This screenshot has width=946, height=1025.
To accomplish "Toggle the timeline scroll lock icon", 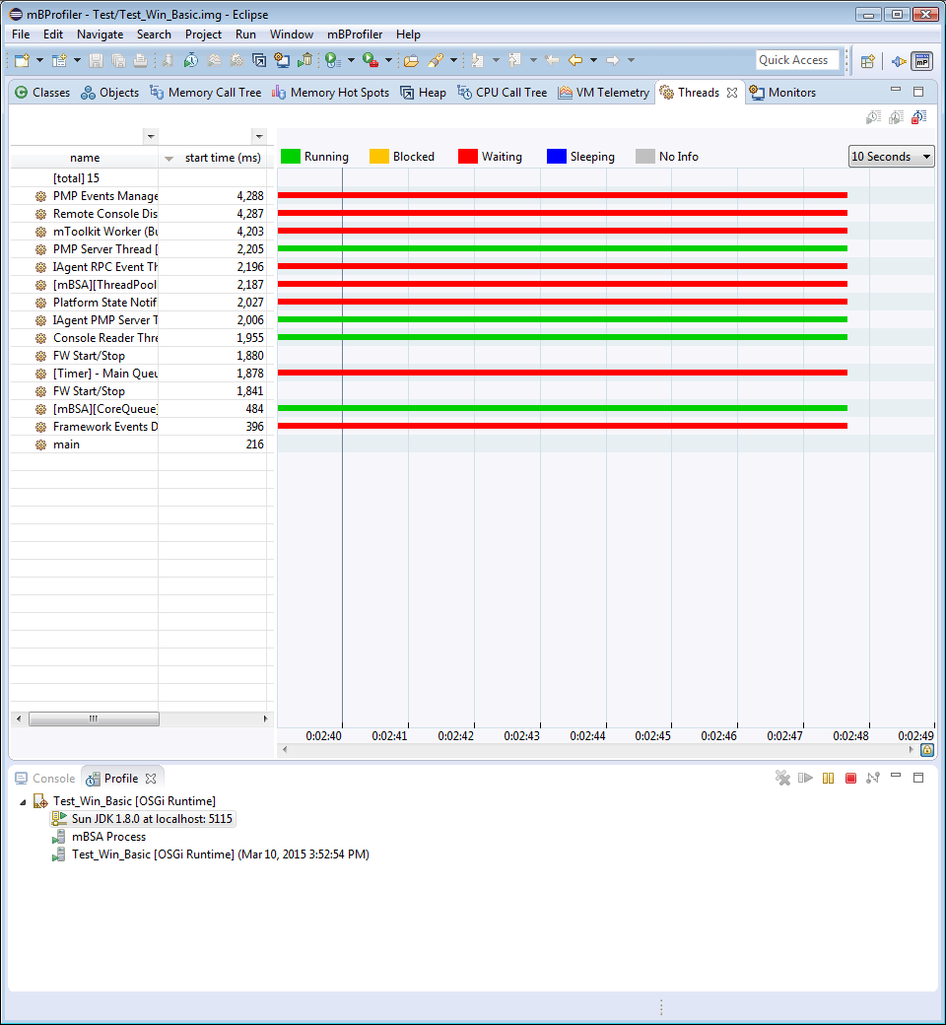I will coord(926,750).
